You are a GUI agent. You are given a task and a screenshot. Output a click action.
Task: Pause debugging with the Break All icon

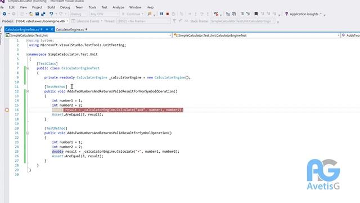coord(161,14)
